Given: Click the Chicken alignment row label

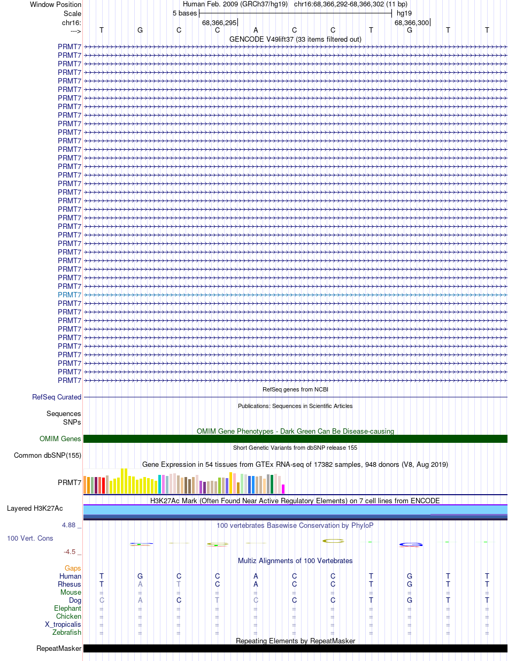Looking at the screenshot, I should 69,617.
